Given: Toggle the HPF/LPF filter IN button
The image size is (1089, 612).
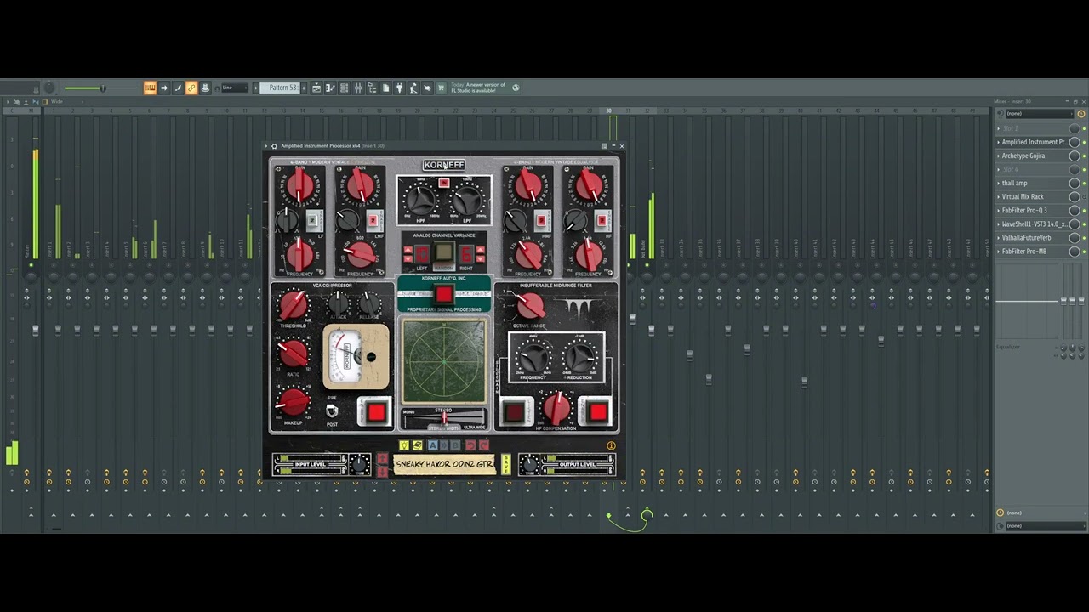Looking at the screenshot, I should coord(444,183).
